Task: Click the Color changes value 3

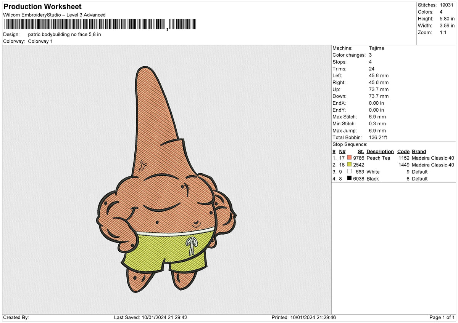Action: click(x=371, y=55)
